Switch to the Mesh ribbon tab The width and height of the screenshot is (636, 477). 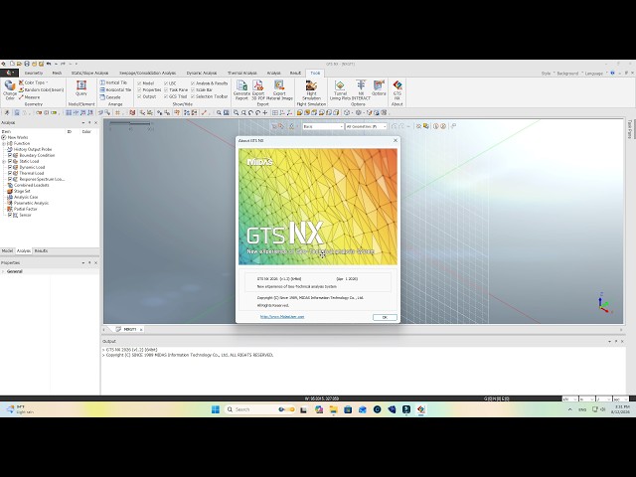[57, 73]
